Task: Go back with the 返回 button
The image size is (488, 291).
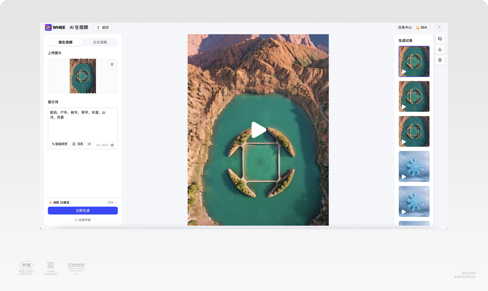Action: [x=103, y=27]
